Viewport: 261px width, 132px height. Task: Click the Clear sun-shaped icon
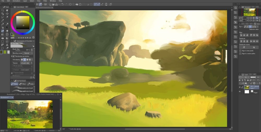click(70, 4)
